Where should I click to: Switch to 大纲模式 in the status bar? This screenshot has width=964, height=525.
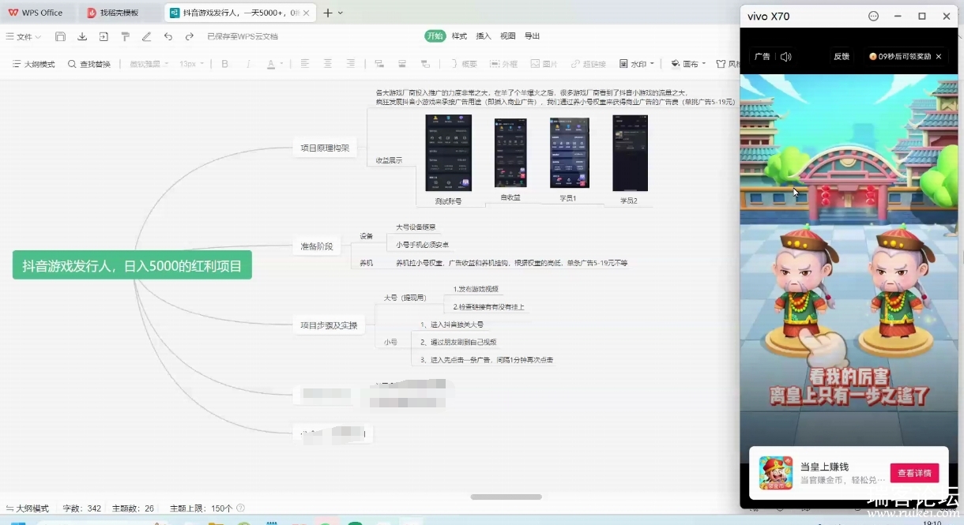pyautogui.click(x=27, y=508)
